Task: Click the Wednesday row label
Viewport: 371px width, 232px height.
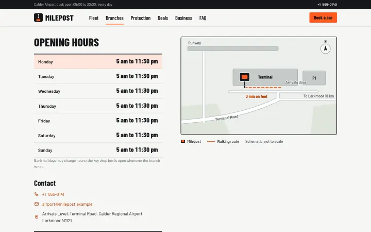Action: click(x=49, y=91)
